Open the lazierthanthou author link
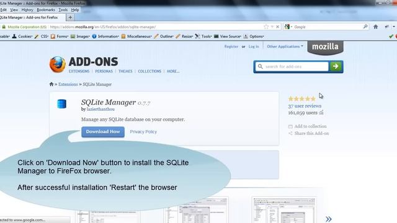This screenshot has width=397, height=223. click(100, 109)
